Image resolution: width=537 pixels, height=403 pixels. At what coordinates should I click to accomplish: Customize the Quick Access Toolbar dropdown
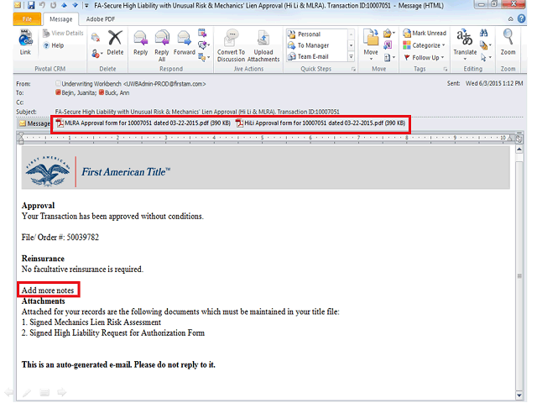[x=86, y=6]
